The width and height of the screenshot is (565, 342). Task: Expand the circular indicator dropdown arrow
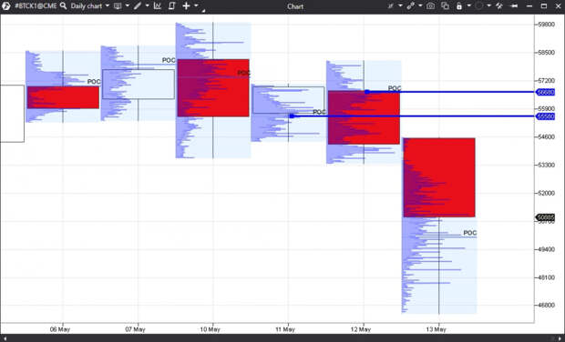488,6
